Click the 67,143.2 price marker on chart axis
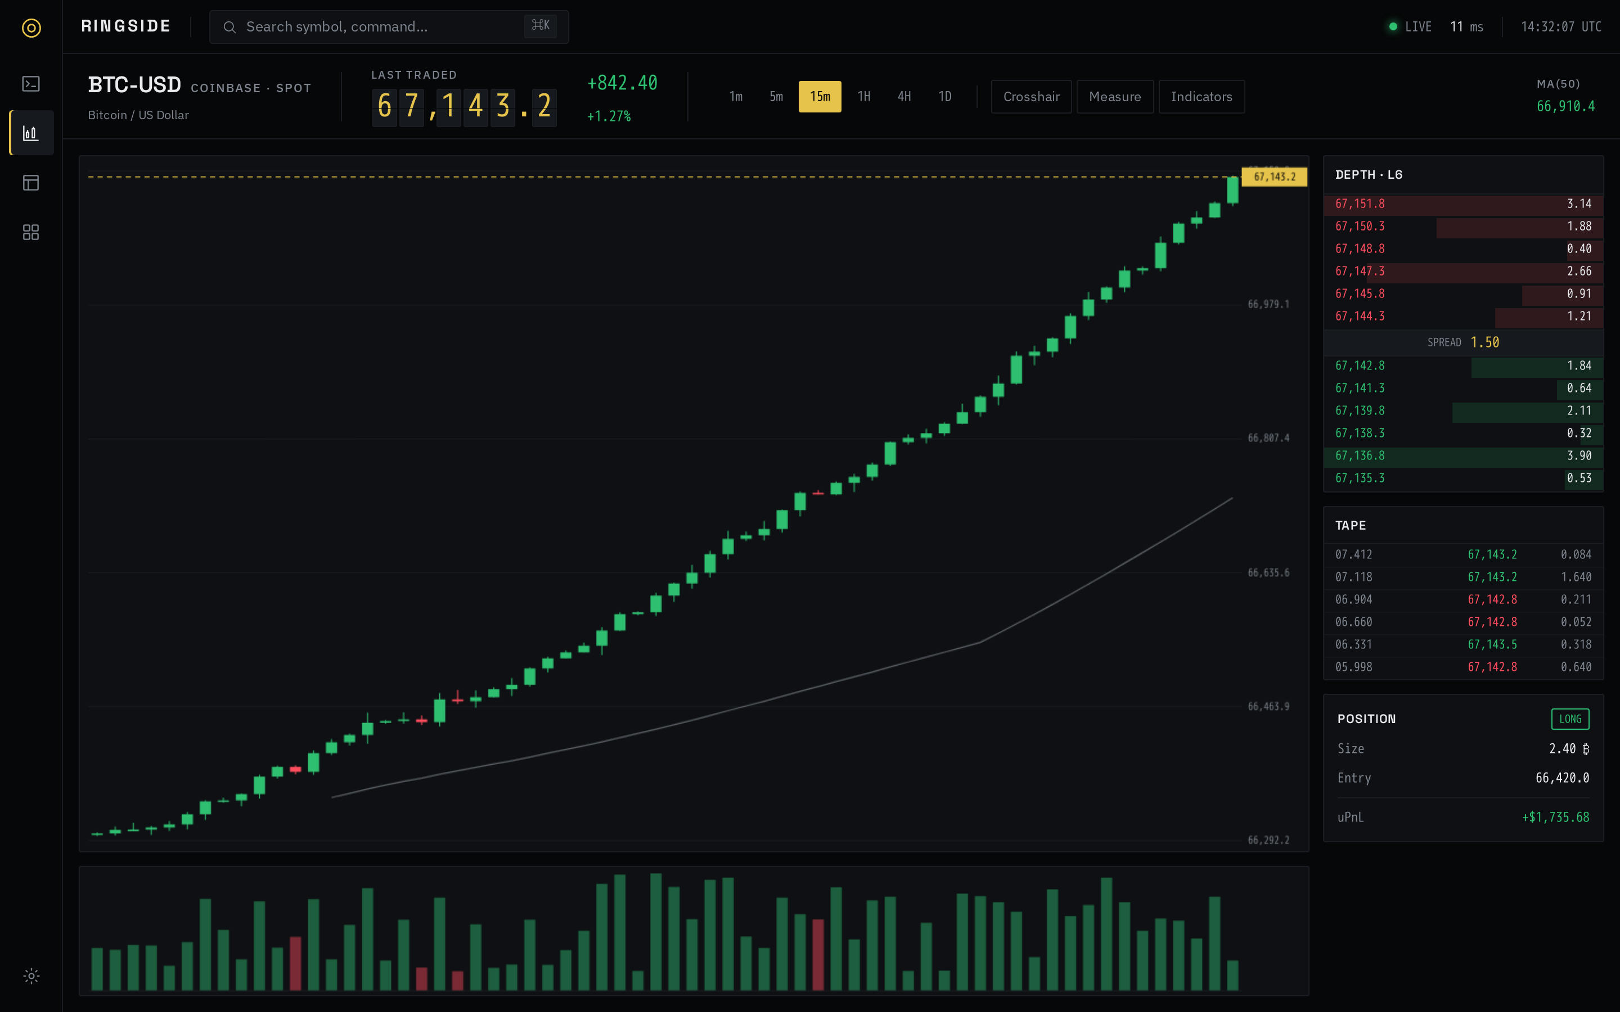The width and height of the screenshot is (1620, 1012). point(1274,177)
